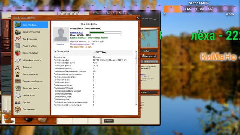Screen dimensions: 240x135
Task: Click the Поймано пиратских кладов row
Action: click(x=93, y=74)
